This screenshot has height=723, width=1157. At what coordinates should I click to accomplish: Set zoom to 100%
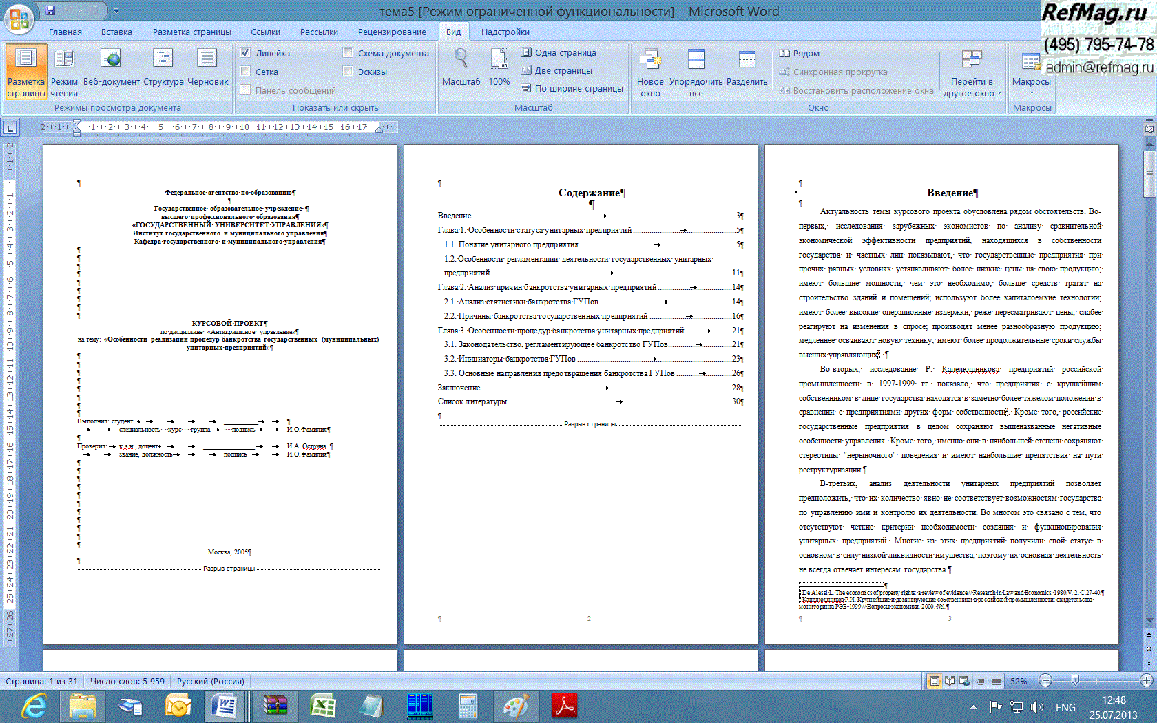(499, 69)
